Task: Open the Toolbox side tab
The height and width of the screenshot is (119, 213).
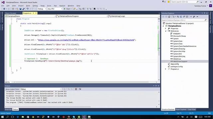Action: (x=2, y=27)
